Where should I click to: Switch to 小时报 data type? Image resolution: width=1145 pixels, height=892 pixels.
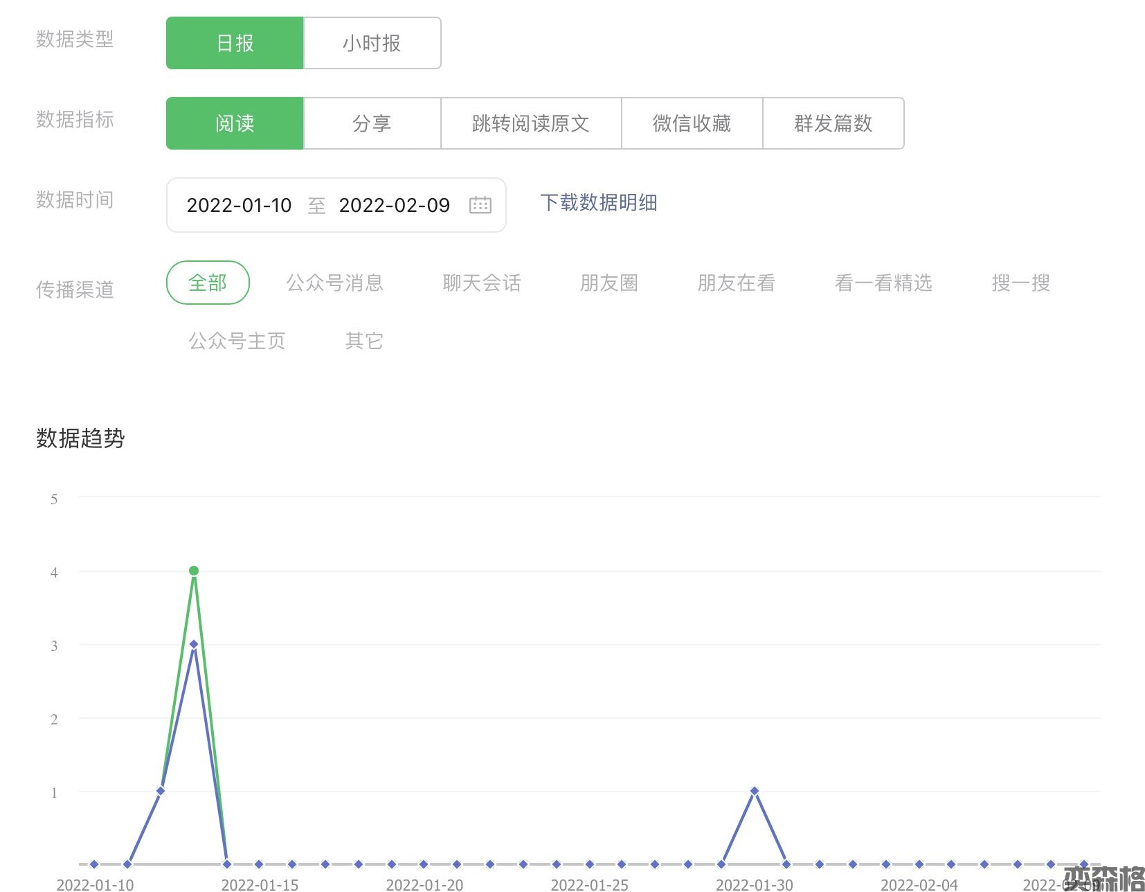(x=372, y=43)
